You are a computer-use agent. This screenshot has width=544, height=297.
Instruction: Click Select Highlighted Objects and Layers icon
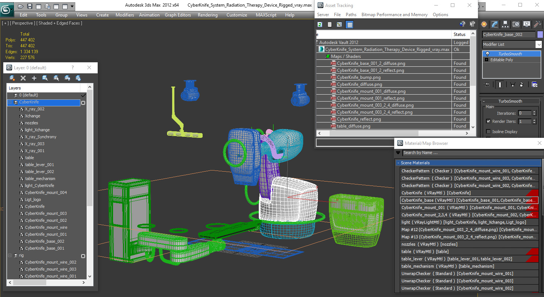45,78
